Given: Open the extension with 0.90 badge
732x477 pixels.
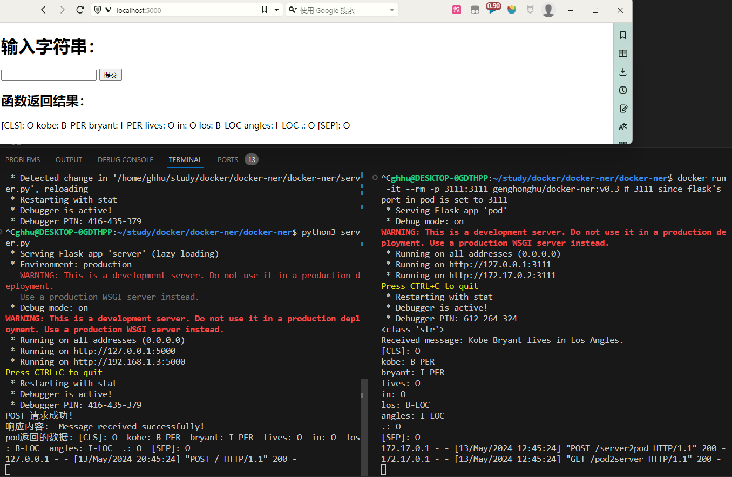Looking at the screenshot, I should pos(493,9).
